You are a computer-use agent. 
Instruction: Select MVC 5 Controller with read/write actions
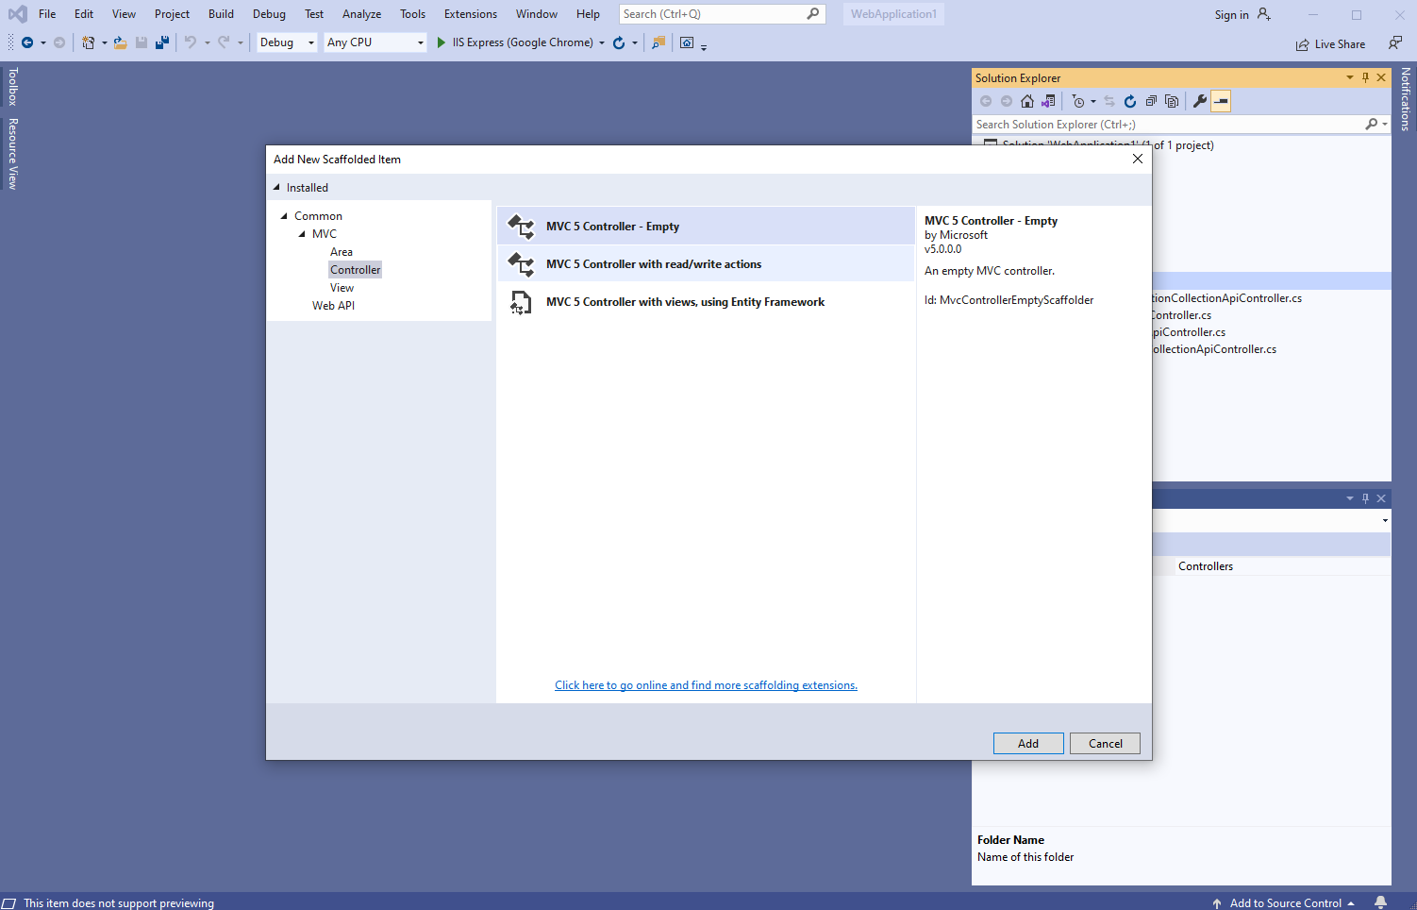tap(653, 264)
